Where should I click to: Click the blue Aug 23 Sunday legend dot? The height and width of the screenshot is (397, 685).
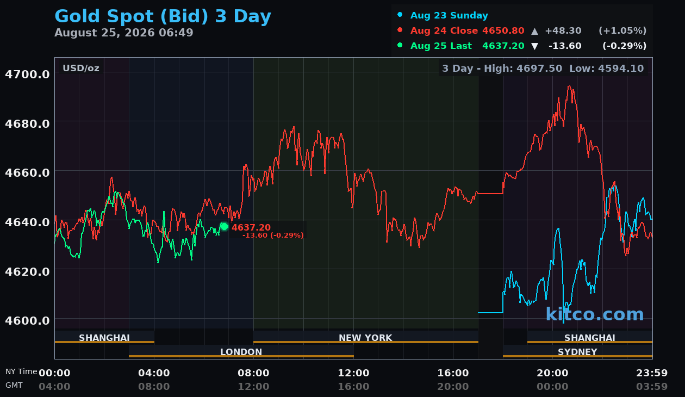click(400, 15)
